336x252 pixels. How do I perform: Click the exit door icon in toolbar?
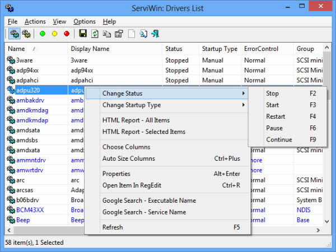pyautogui.click(x=155, y=34)
